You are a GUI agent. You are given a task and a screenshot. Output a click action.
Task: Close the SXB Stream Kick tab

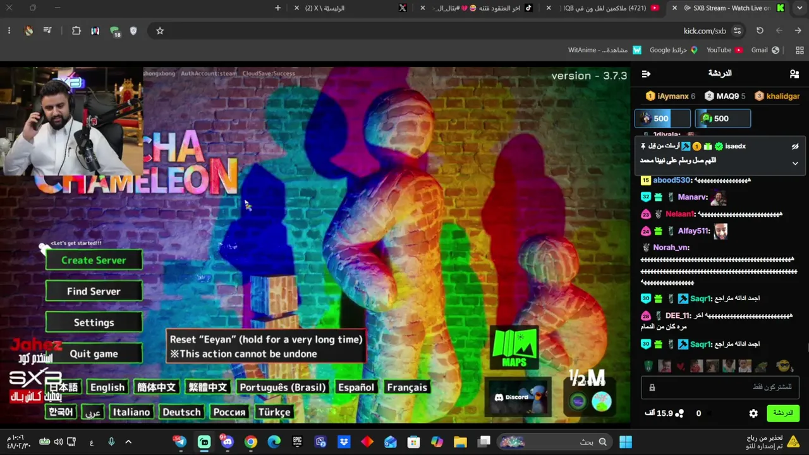click(x=675, y=8)
